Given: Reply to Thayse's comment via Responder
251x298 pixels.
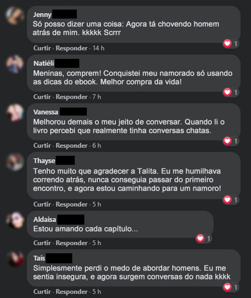Looking at the screenshot, I should [72, 204].
